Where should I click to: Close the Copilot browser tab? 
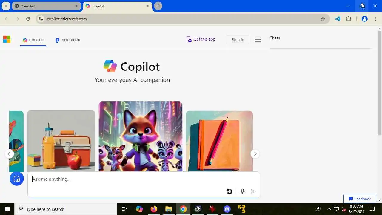tap(147, 6)
